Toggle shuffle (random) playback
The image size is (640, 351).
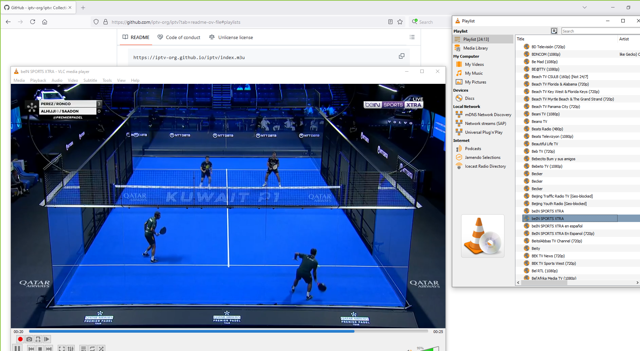pos(101,348)
